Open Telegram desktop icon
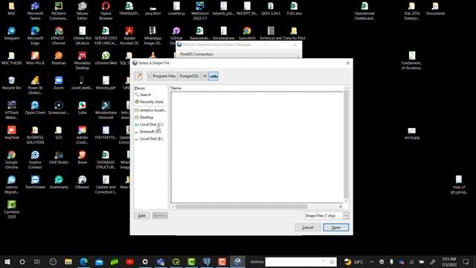 [x=12, y=33]
